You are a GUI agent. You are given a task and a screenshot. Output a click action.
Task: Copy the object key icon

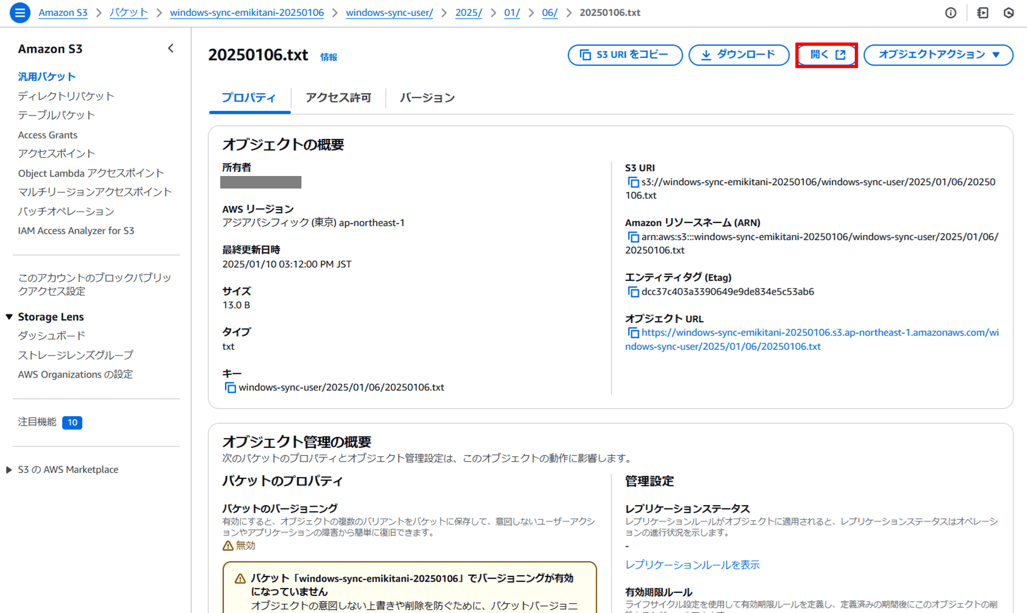pos(230,388)
